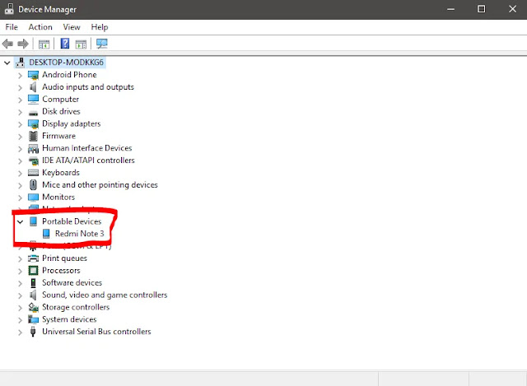527x386 pixels.
Task: Click the Redmi Note 3 device icon
Action: (x=46, y=234)
